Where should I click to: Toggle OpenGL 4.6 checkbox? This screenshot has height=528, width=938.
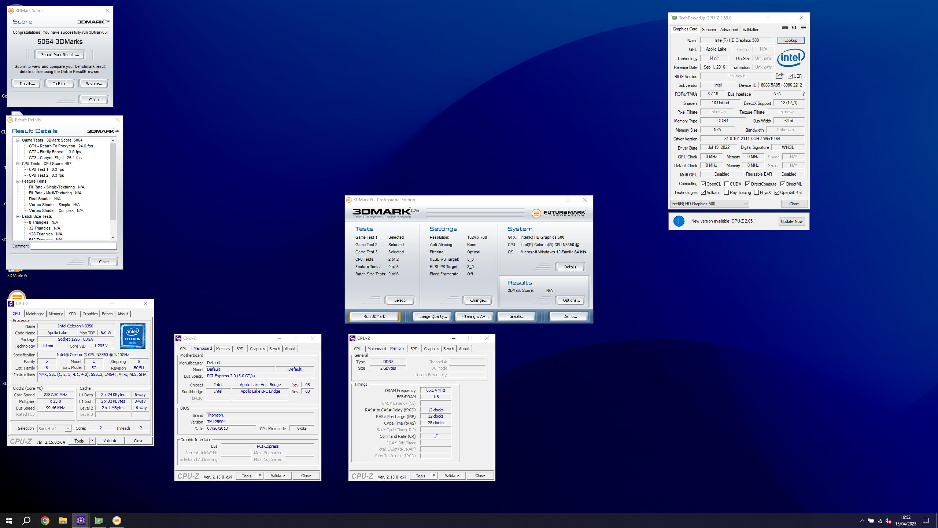[777, 192]
